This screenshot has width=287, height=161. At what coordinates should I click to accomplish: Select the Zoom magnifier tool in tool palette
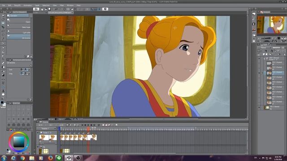(x=3, y=16)
